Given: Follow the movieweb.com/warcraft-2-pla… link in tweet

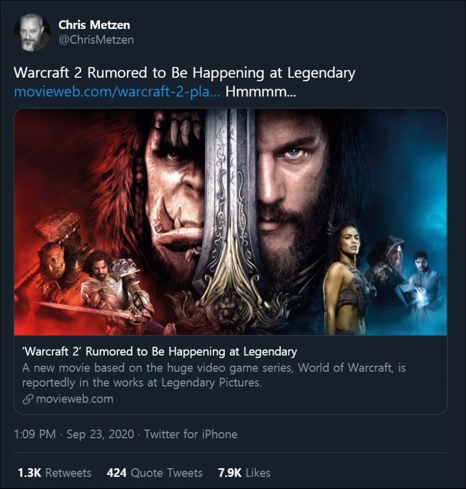Looking at the screenshot, I should click(x=118, y=92).
